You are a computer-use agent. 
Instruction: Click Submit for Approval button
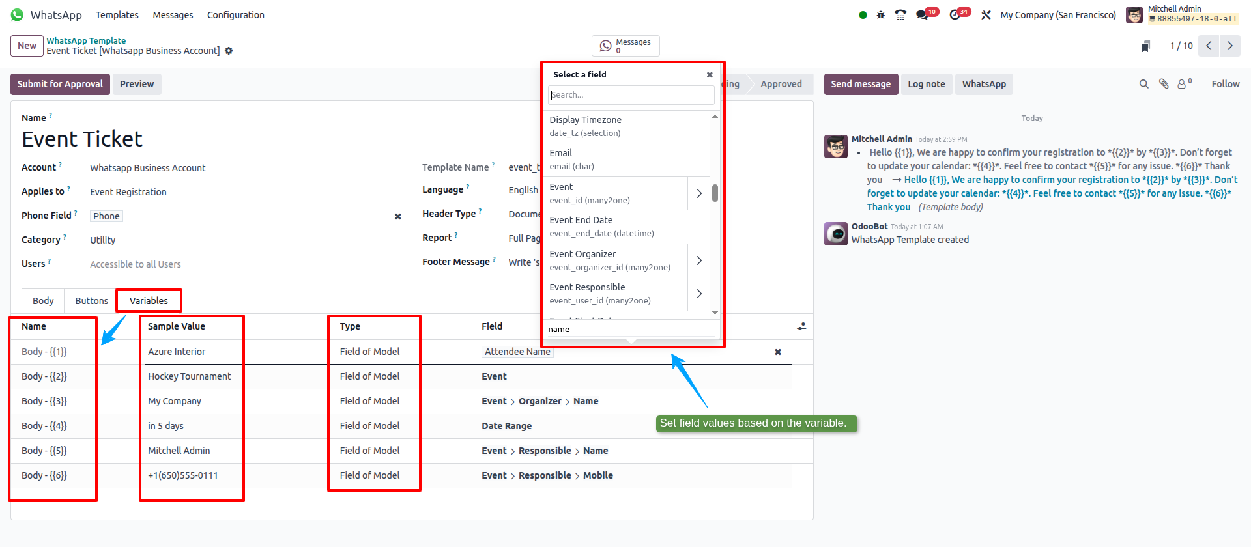click(x=60, y=84)
